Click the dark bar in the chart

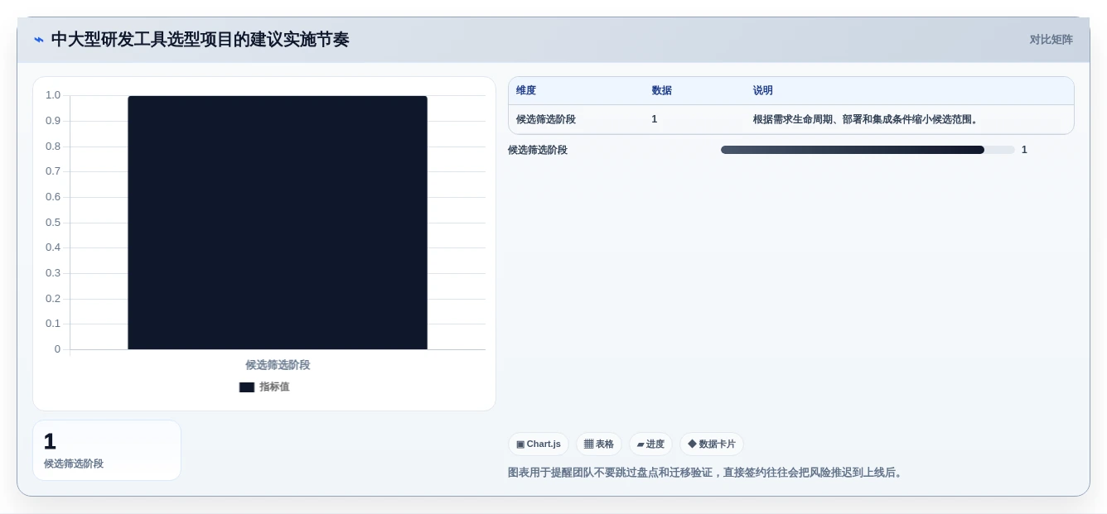click(278, 223)
